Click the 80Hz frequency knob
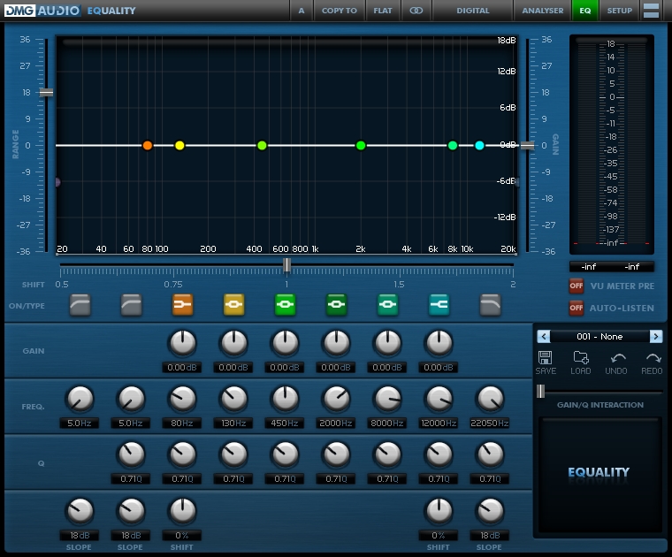The width and height of the screenshot is (672, 557). 182,399
